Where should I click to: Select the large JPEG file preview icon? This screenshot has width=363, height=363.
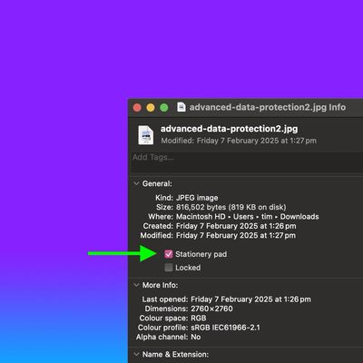[x=146, y=135]
